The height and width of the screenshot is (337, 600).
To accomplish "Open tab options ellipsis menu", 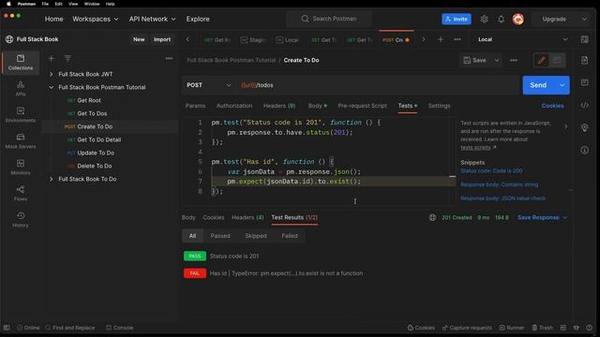I will (x=457, y=39).
